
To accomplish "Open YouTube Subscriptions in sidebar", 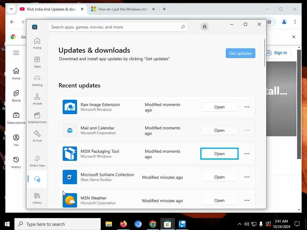I will (16, 118).
